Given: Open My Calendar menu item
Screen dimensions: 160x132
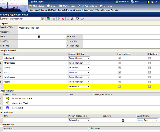Looking at the screenshot, I should point(69,6).
